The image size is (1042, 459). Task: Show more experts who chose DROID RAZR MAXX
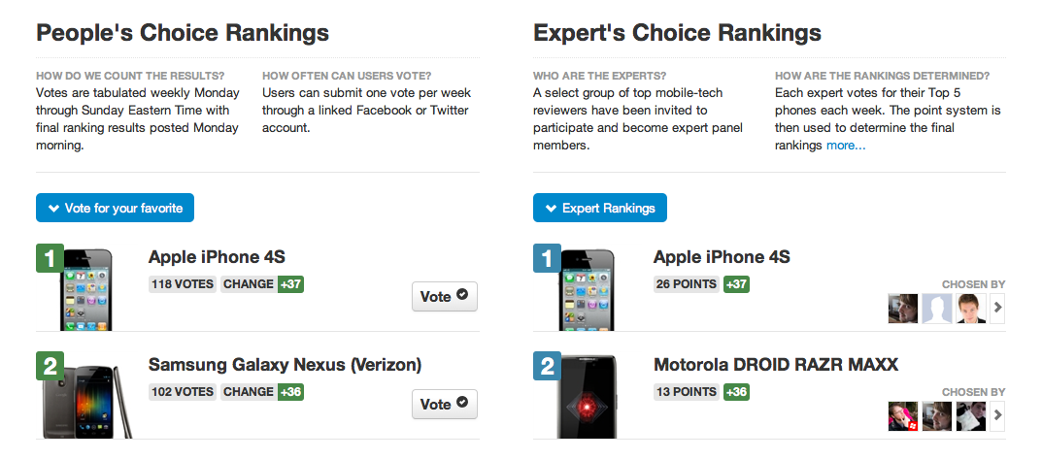pyautogui.click(x=997, y=416)
